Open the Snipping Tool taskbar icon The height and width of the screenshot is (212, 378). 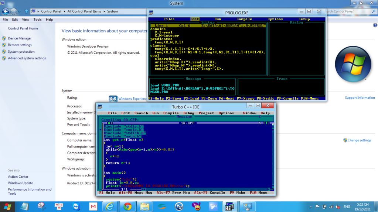[x=41, y=206]
